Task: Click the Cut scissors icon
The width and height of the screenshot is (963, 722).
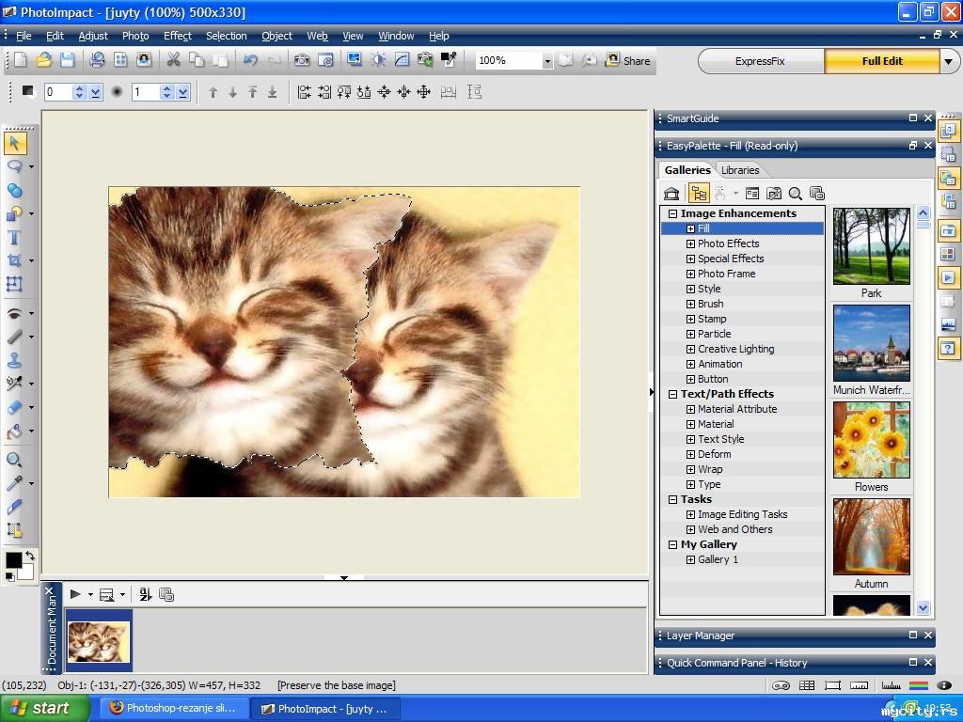Action: point(173,60)
